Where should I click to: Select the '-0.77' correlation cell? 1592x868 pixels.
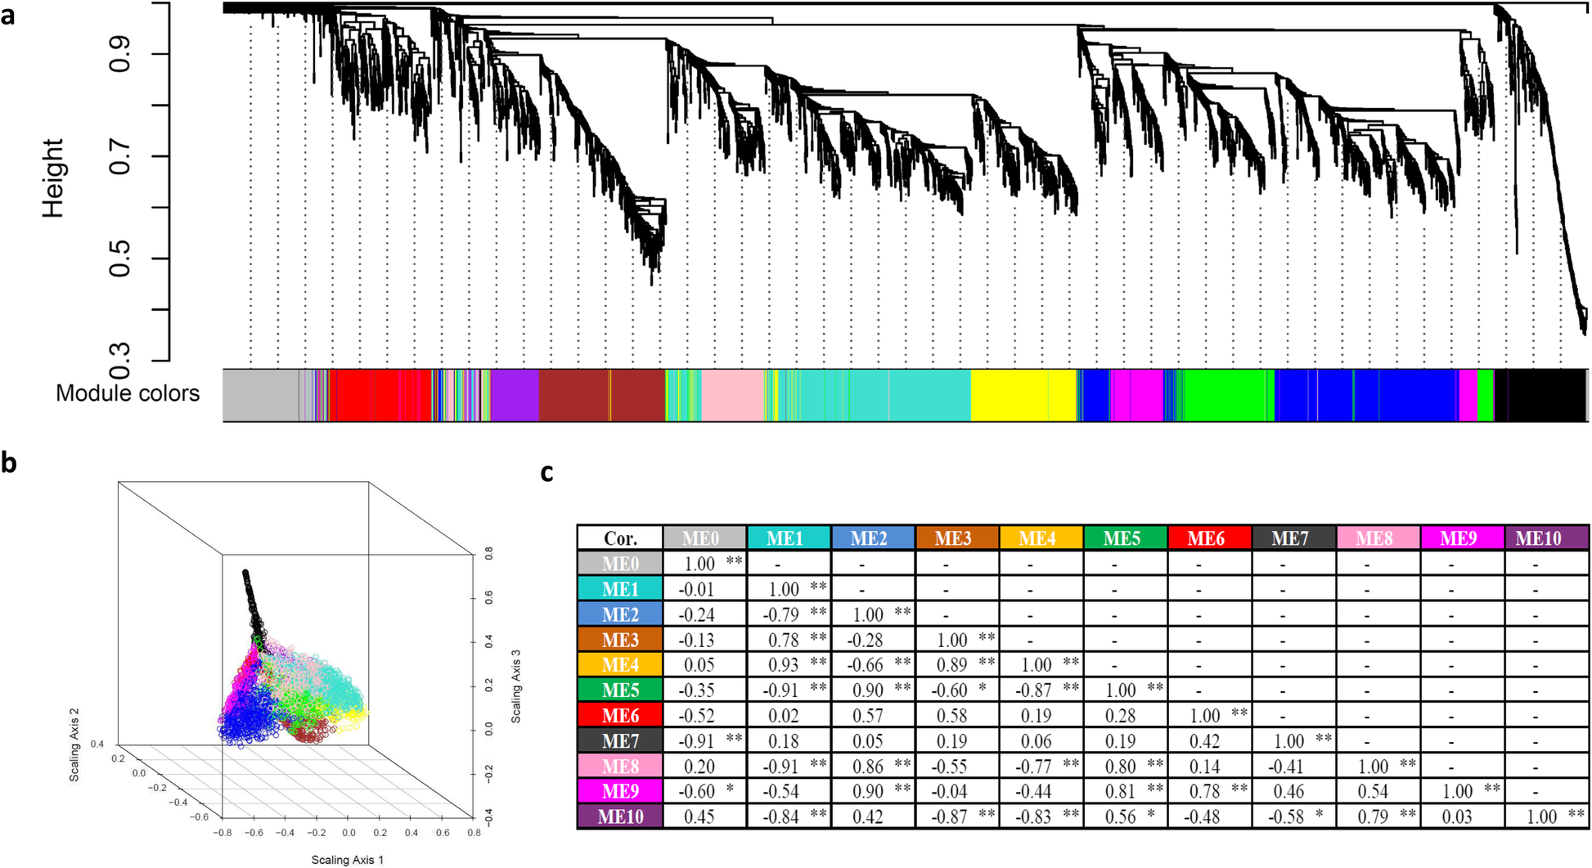1041,766
